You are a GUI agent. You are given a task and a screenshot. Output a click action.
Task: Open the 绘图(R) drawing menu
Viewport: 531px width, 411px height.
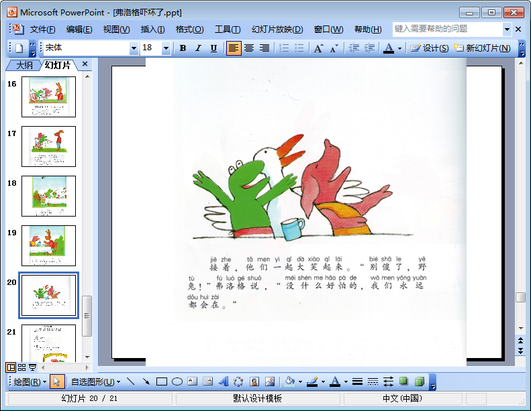click(30, 382)
